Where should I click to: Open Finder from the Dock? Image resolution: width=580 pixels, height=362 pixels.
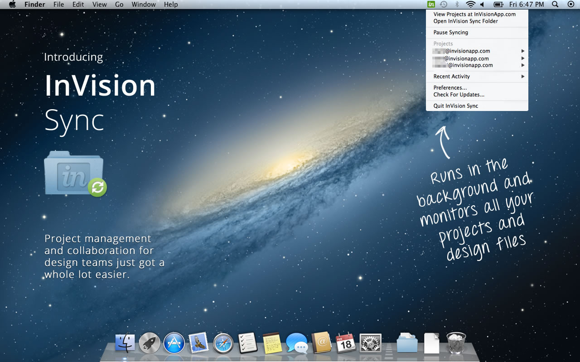click(x=126, y=343)
